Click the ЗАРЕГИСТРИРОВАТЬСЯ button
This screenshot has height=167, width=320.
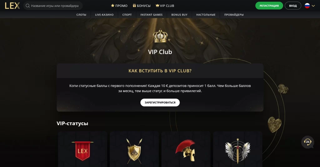coord(160,103)
